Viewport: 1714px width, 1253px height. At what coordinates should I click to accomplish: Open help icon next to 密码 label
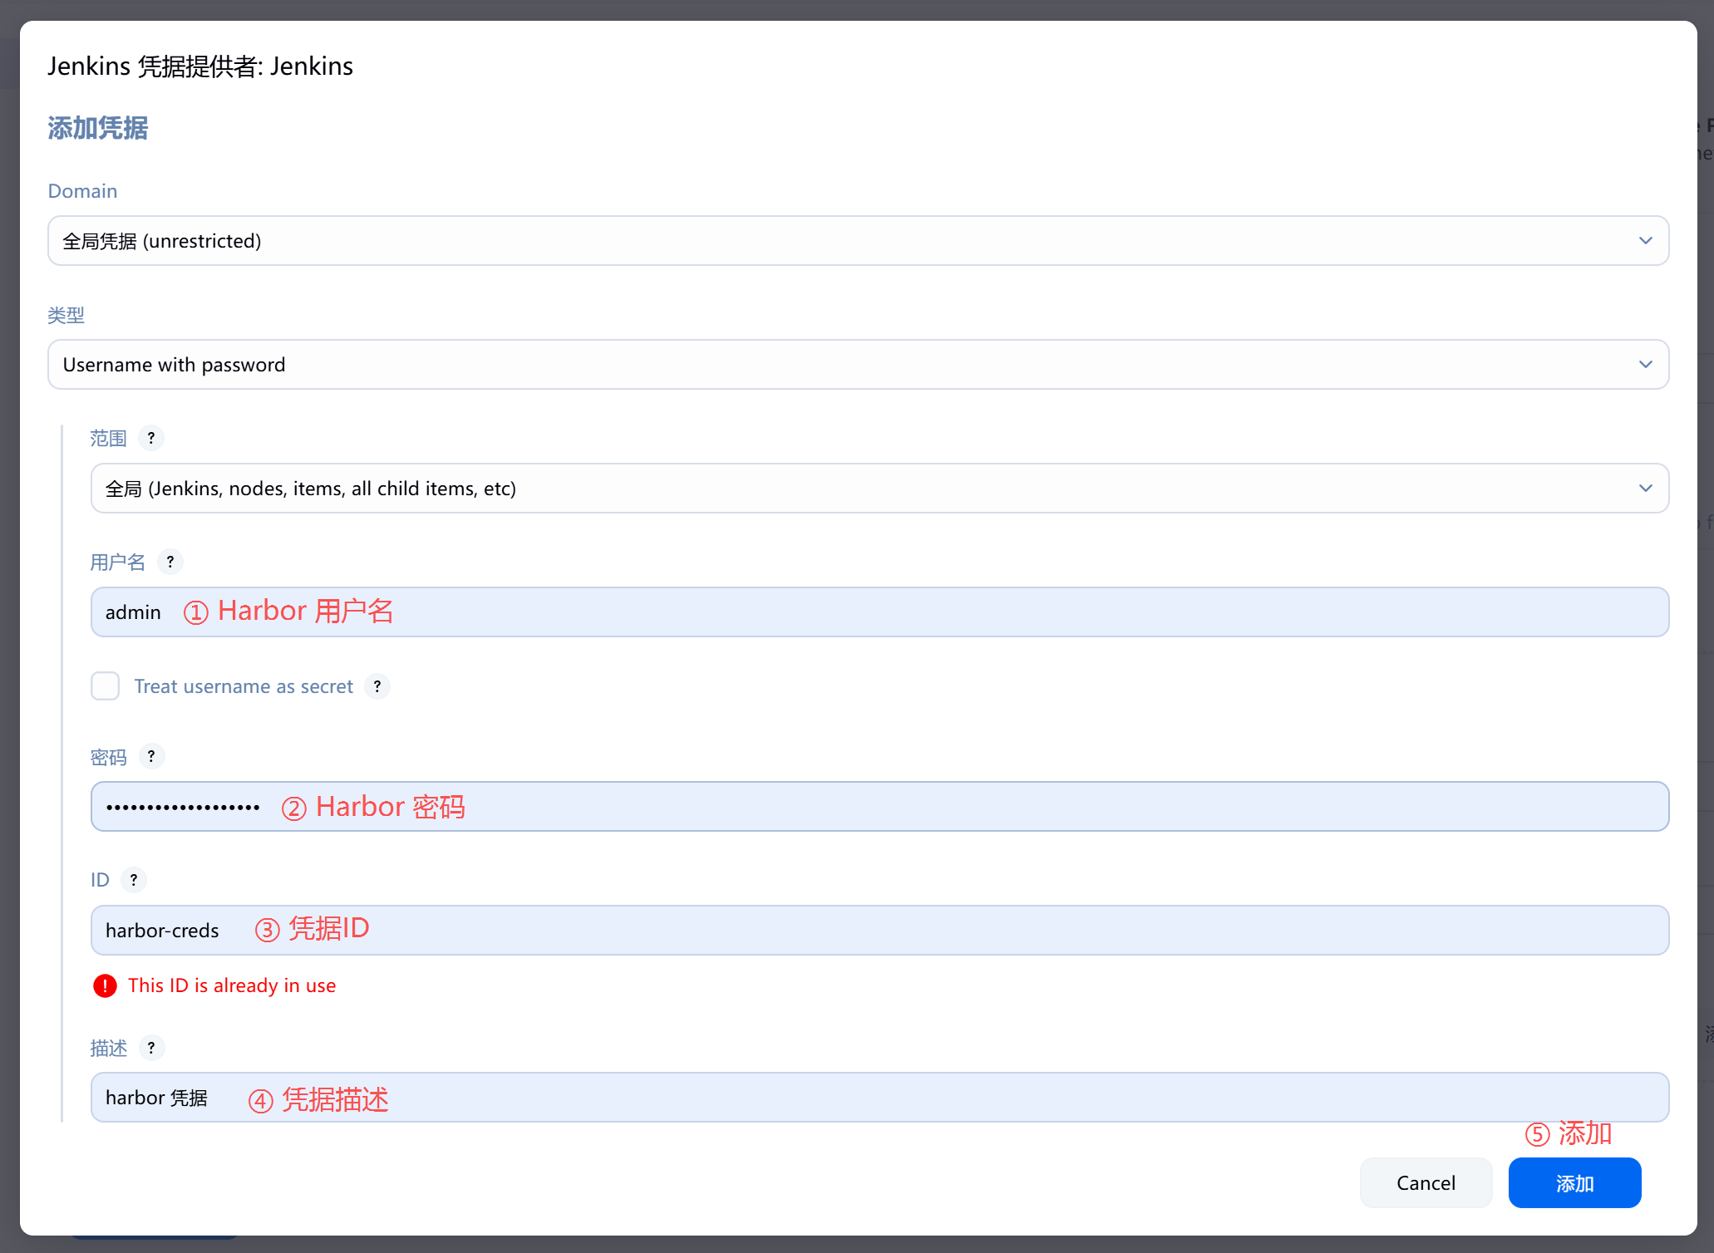coord(150,756)
